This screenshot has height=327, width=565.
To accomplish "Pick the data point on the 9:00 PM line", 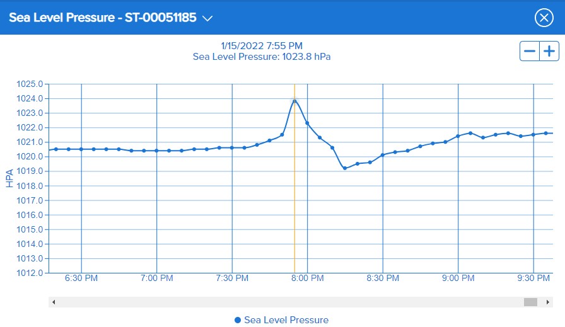I will (458, 136).
